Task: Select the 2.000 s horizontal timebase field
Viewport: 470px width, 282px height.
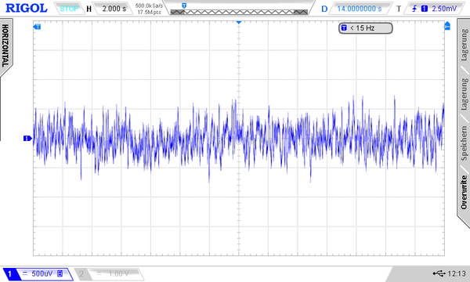Action: (114, 9)
